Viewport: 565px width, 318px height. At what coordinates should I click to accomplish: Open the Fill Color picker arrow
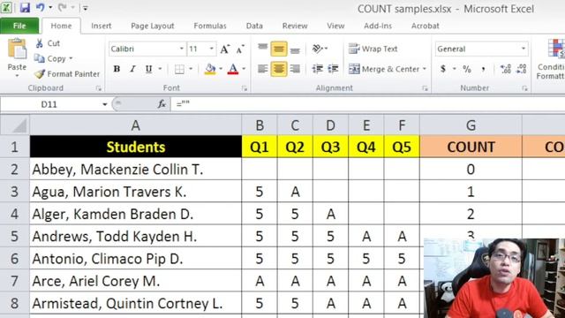pos(221,69)
